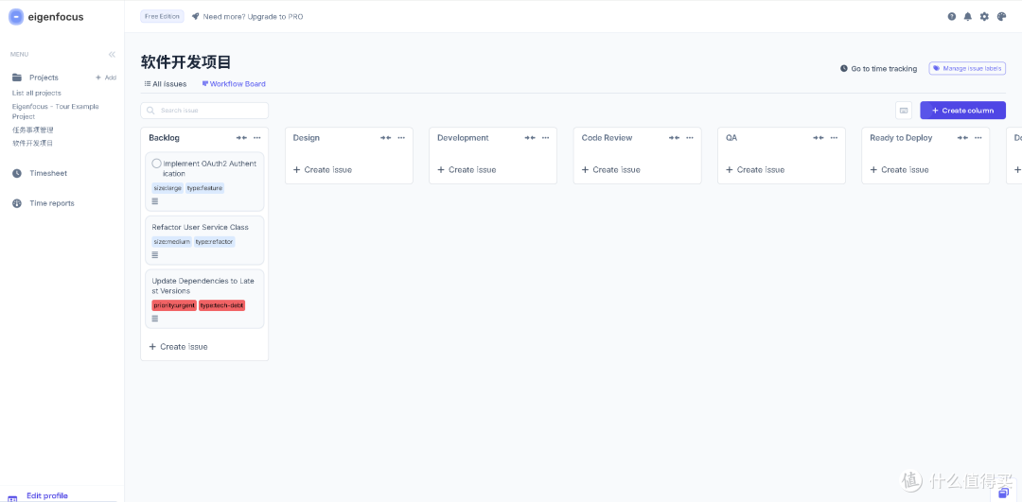Open the Timesheet menu item

[x=48, y=173]
